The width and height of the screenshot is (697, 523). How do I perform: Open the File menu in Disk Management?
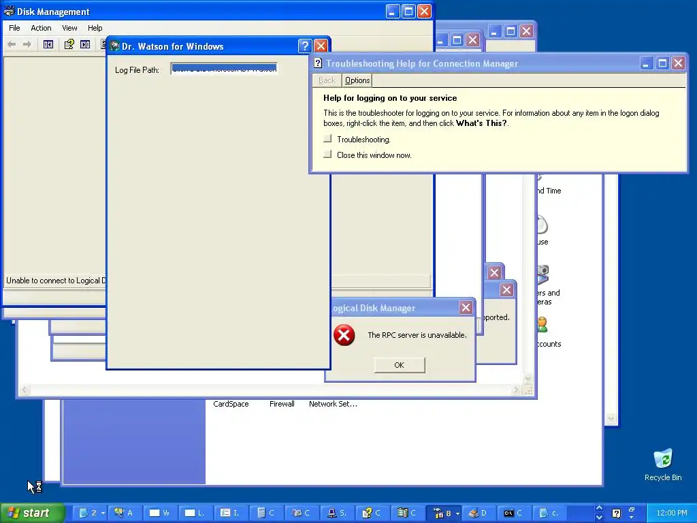coord(14,27)
